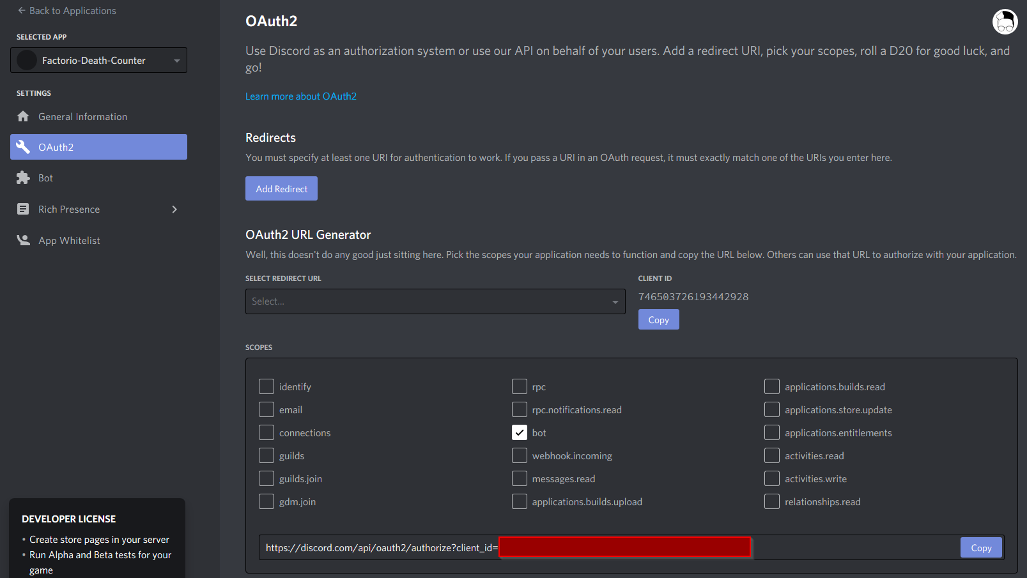Image resolution: width=1027 pixels, height=578 pixels.
Task: Open Learn more about OAuth2 link
Action: click(x=301, y=96)
